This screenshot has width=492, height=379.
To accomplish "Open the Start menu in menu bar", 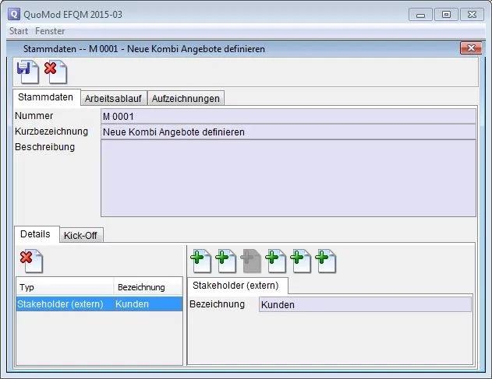I will [x=19, y=31].
